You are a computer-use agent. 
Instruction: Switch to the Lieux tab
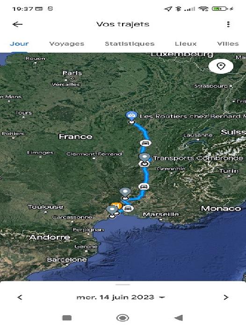(x=186, y=44)
